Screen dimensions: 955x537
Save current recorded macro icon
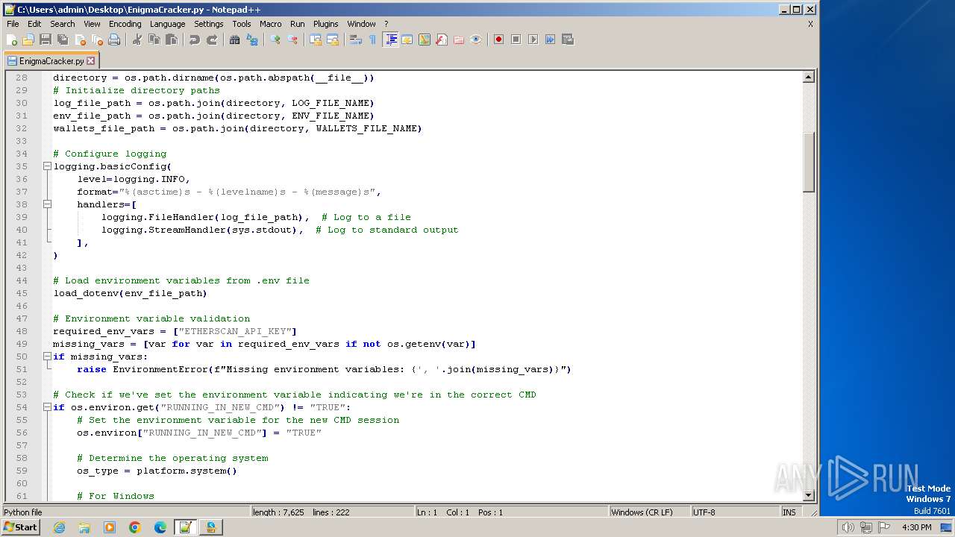click(567, 40)
